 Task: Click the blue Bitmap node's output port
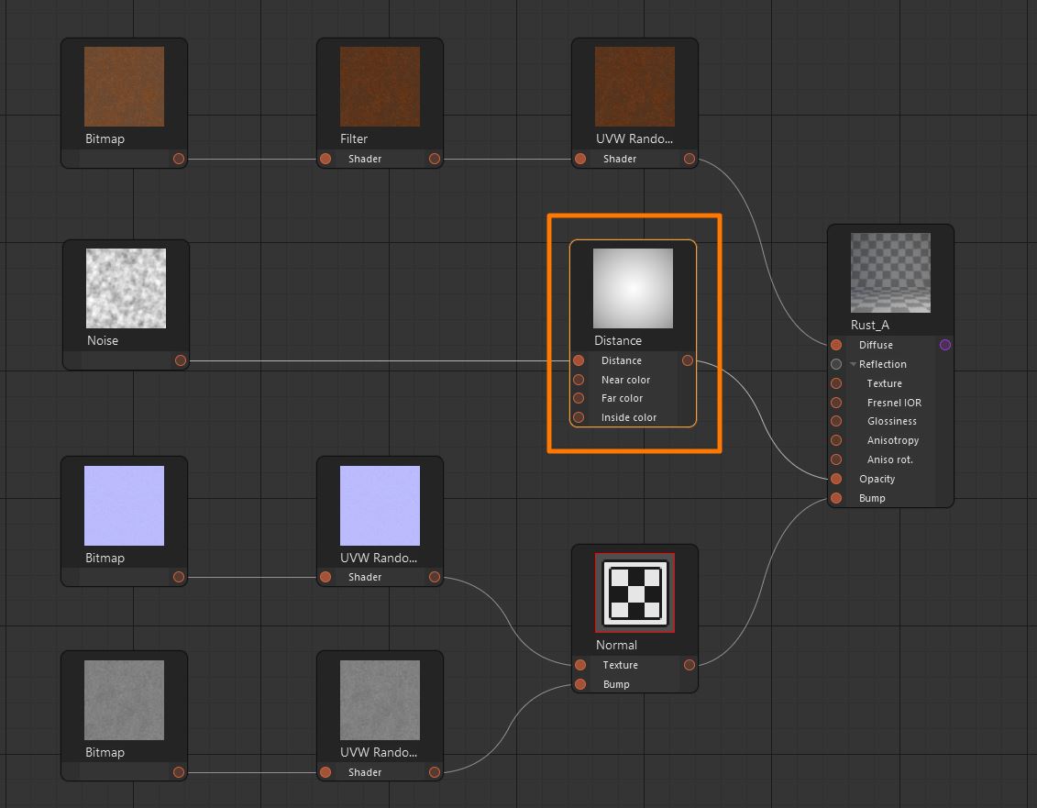pos(179,577)
